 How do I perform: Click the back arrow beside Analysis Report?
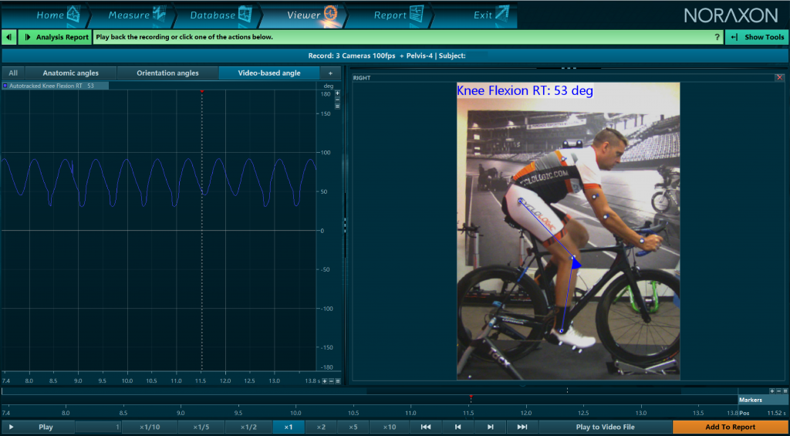click(x=9, y=37)
